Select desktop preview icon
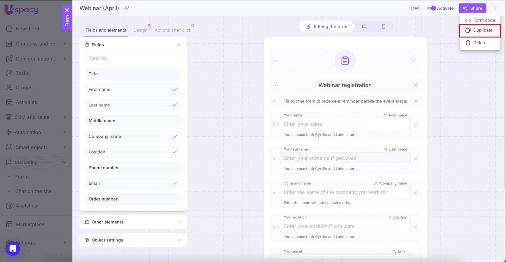506x262 pixels. click(x=364, y=27)
